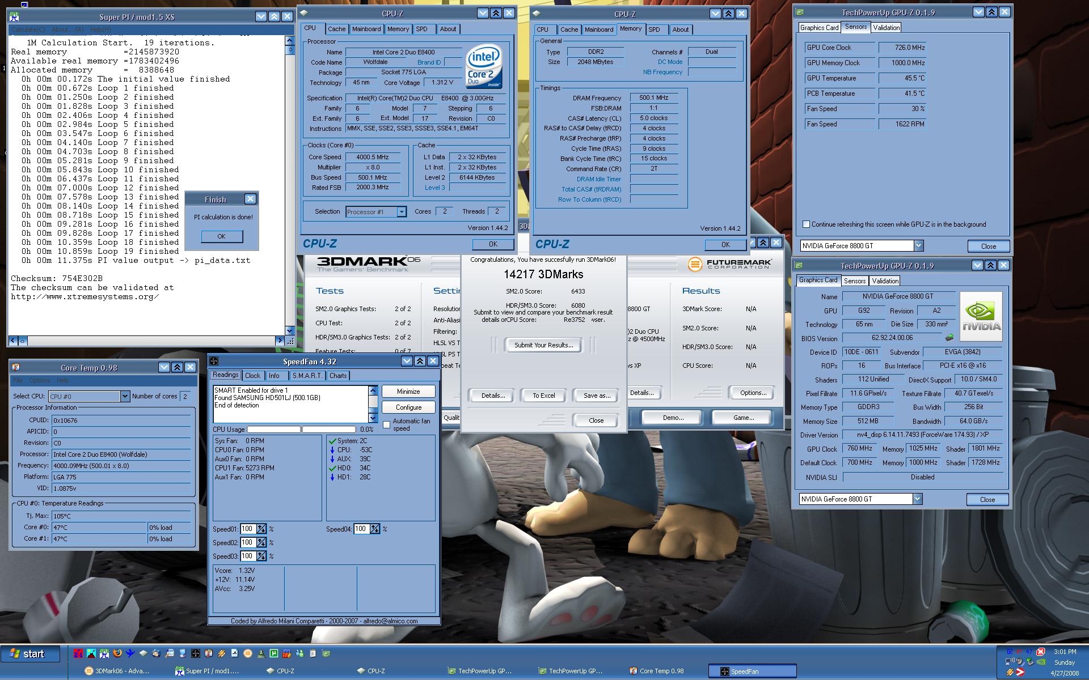Launch GPU-Z from the quick launch icon

[326, 653]
